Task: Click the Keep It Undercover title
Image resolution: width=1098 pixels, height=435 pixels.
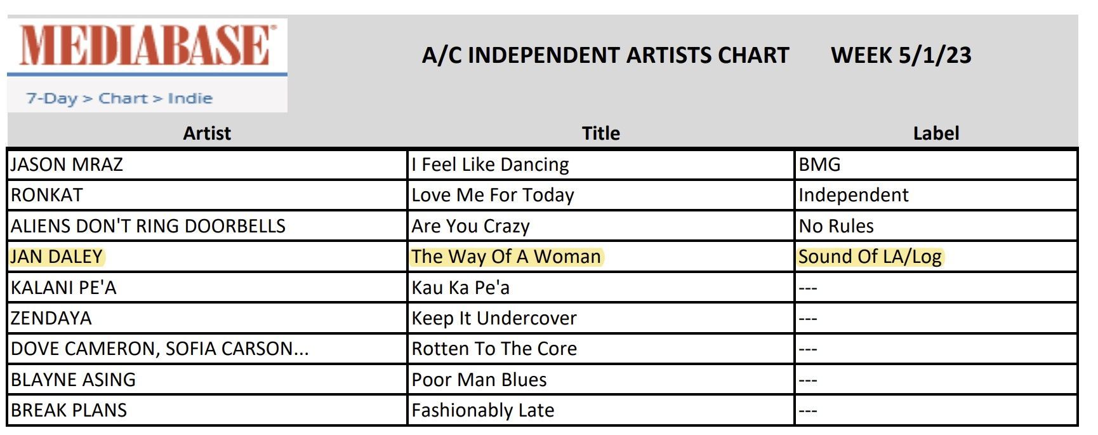Action: coord(494,318)
